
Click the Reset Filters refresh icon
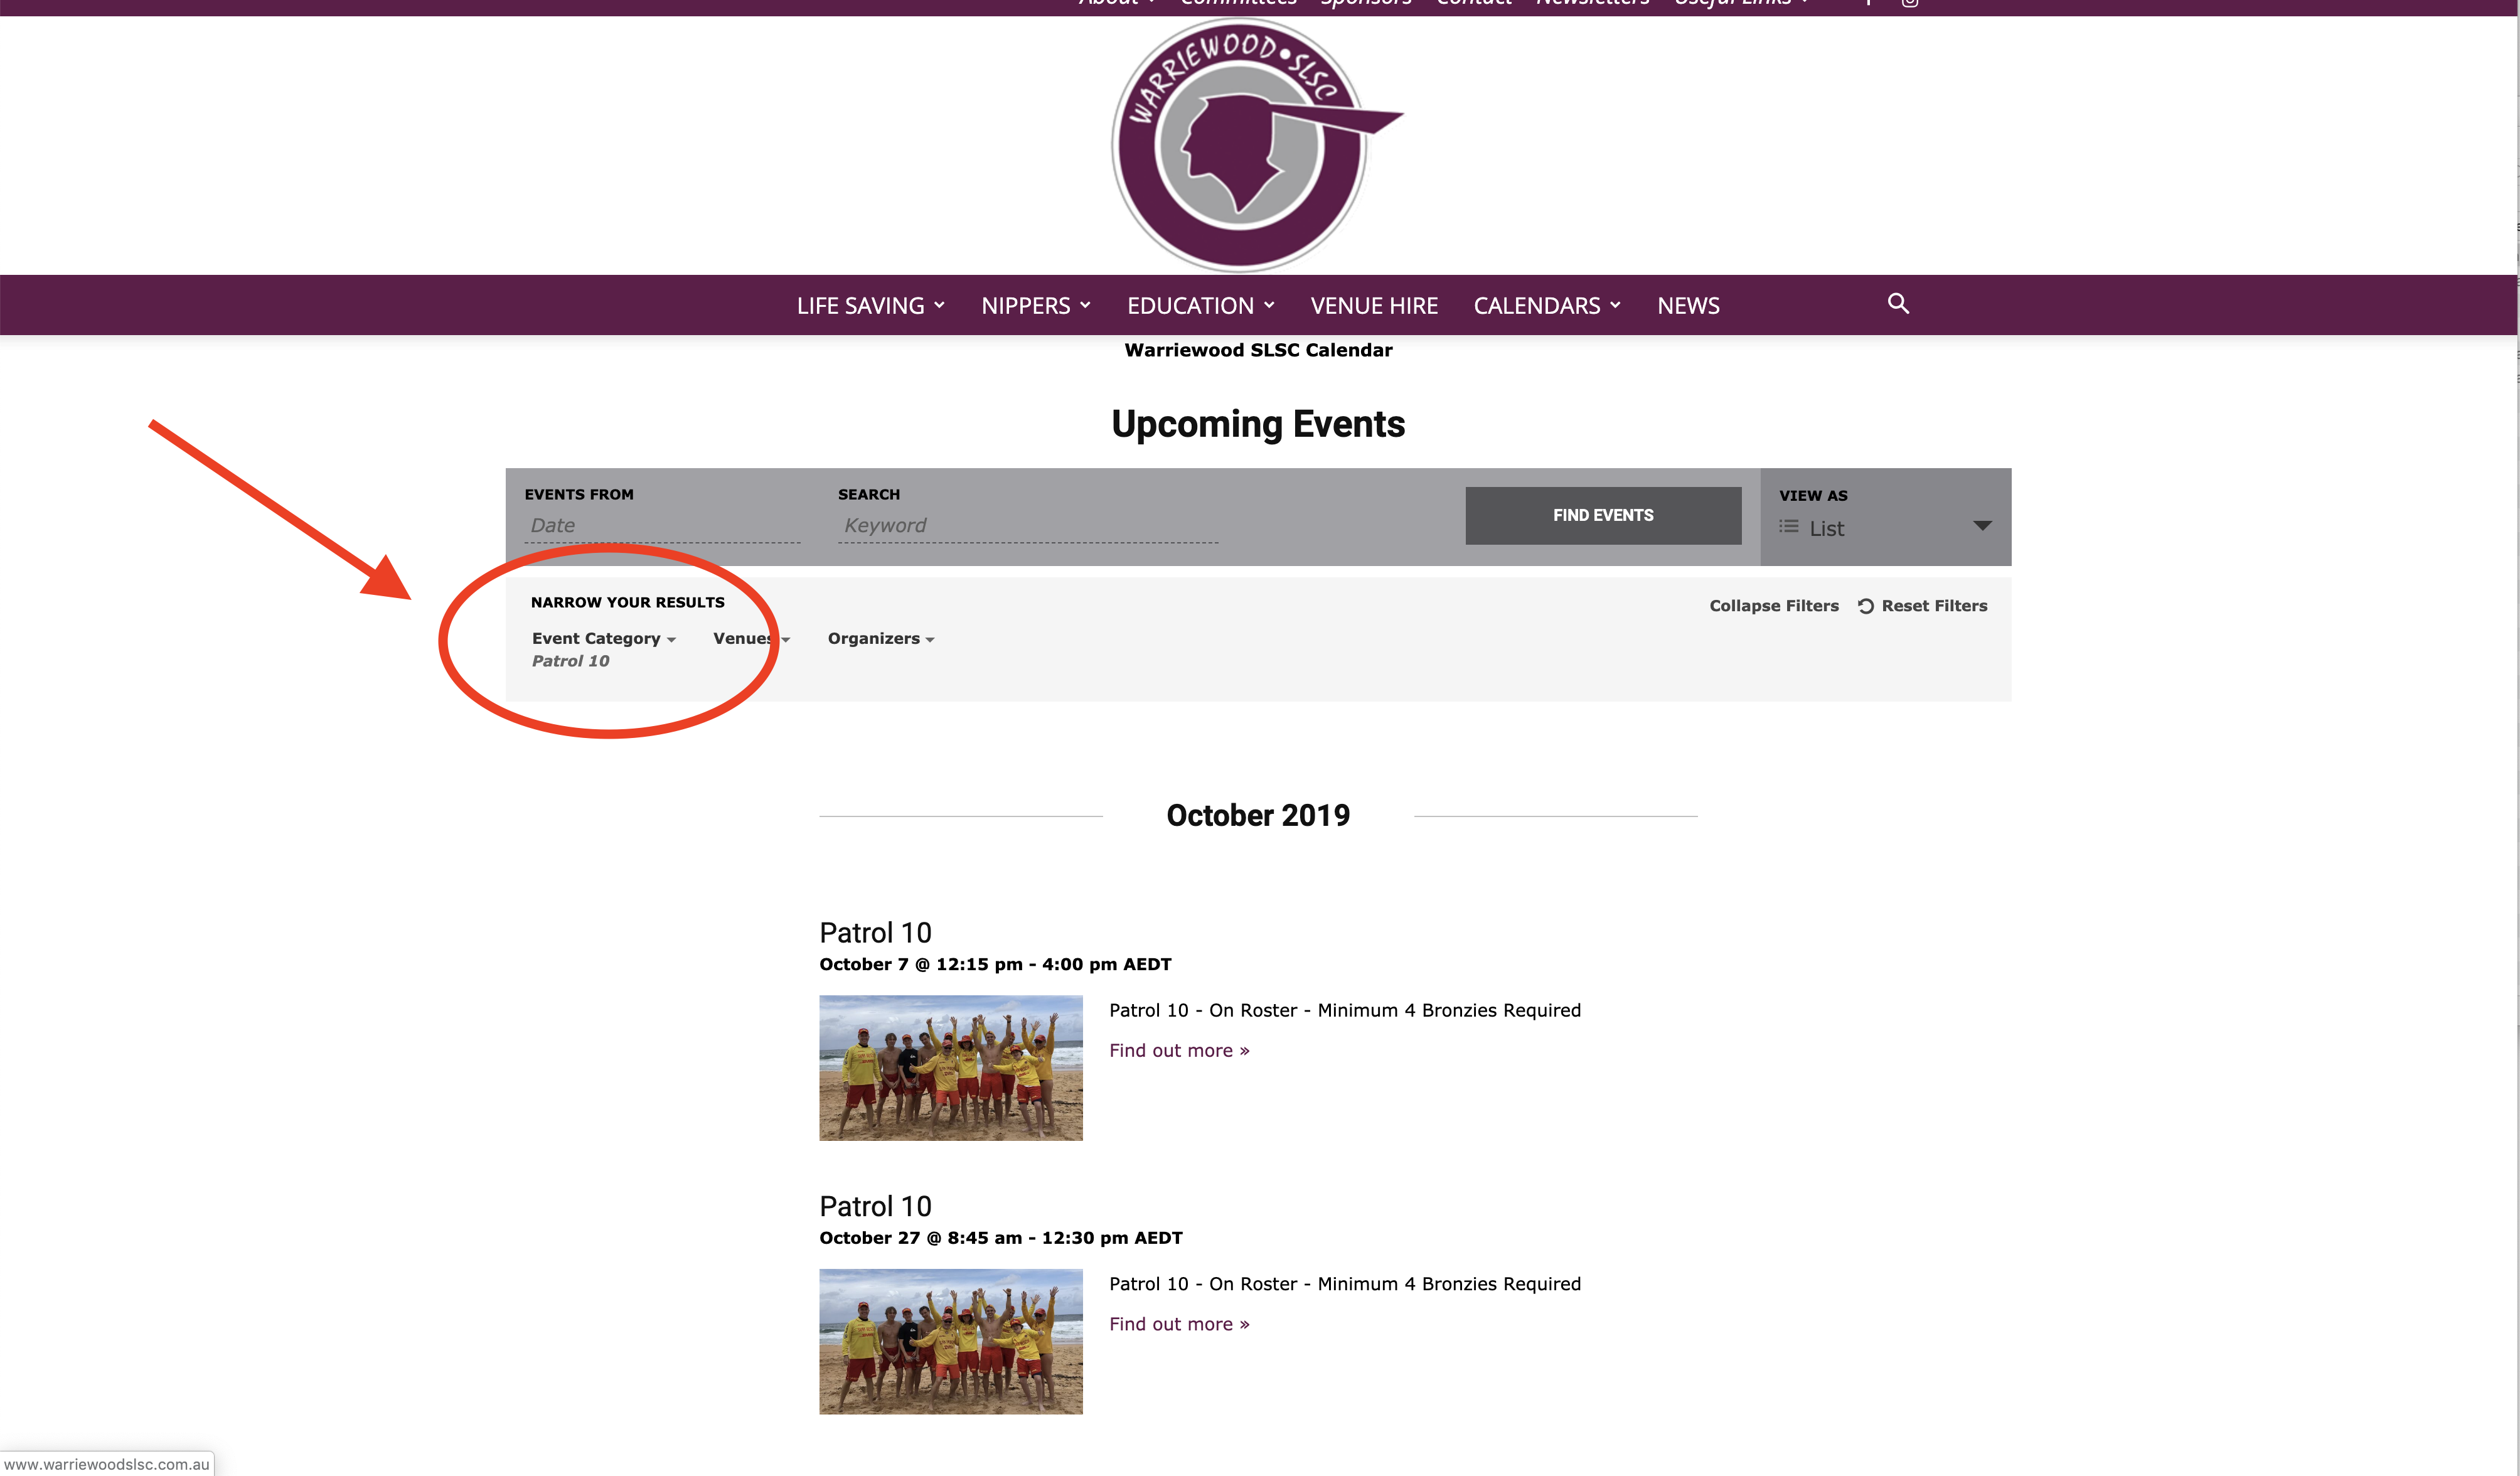pos(1865,606)
